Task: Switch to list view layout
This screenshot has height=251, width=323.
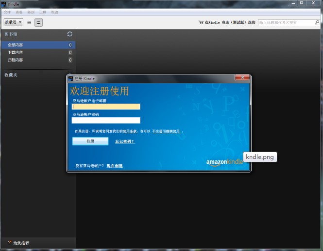Action: (x=29, y=22)
